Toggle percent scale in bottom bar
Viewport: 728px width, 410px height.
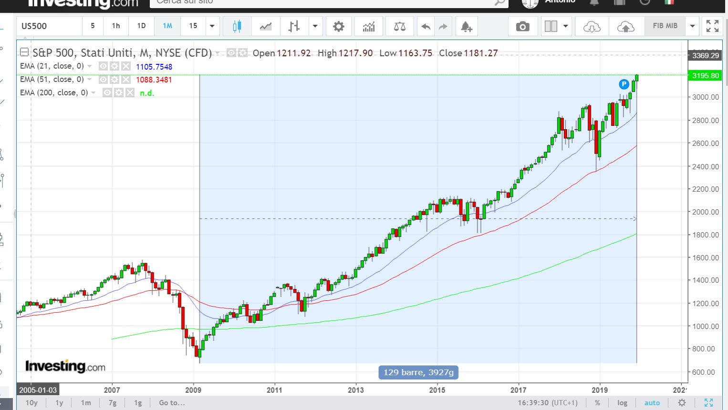coord(597,403)
